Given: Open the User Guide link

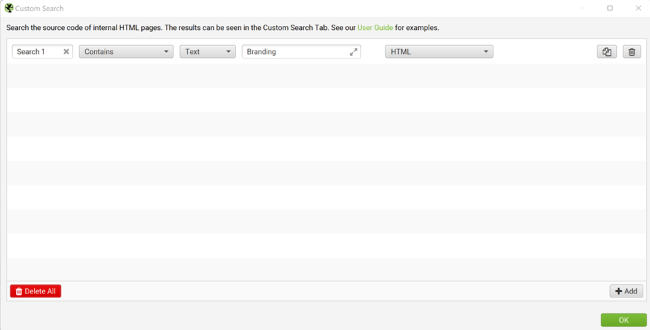Looking at the screenshot, I should pos(375,28).
